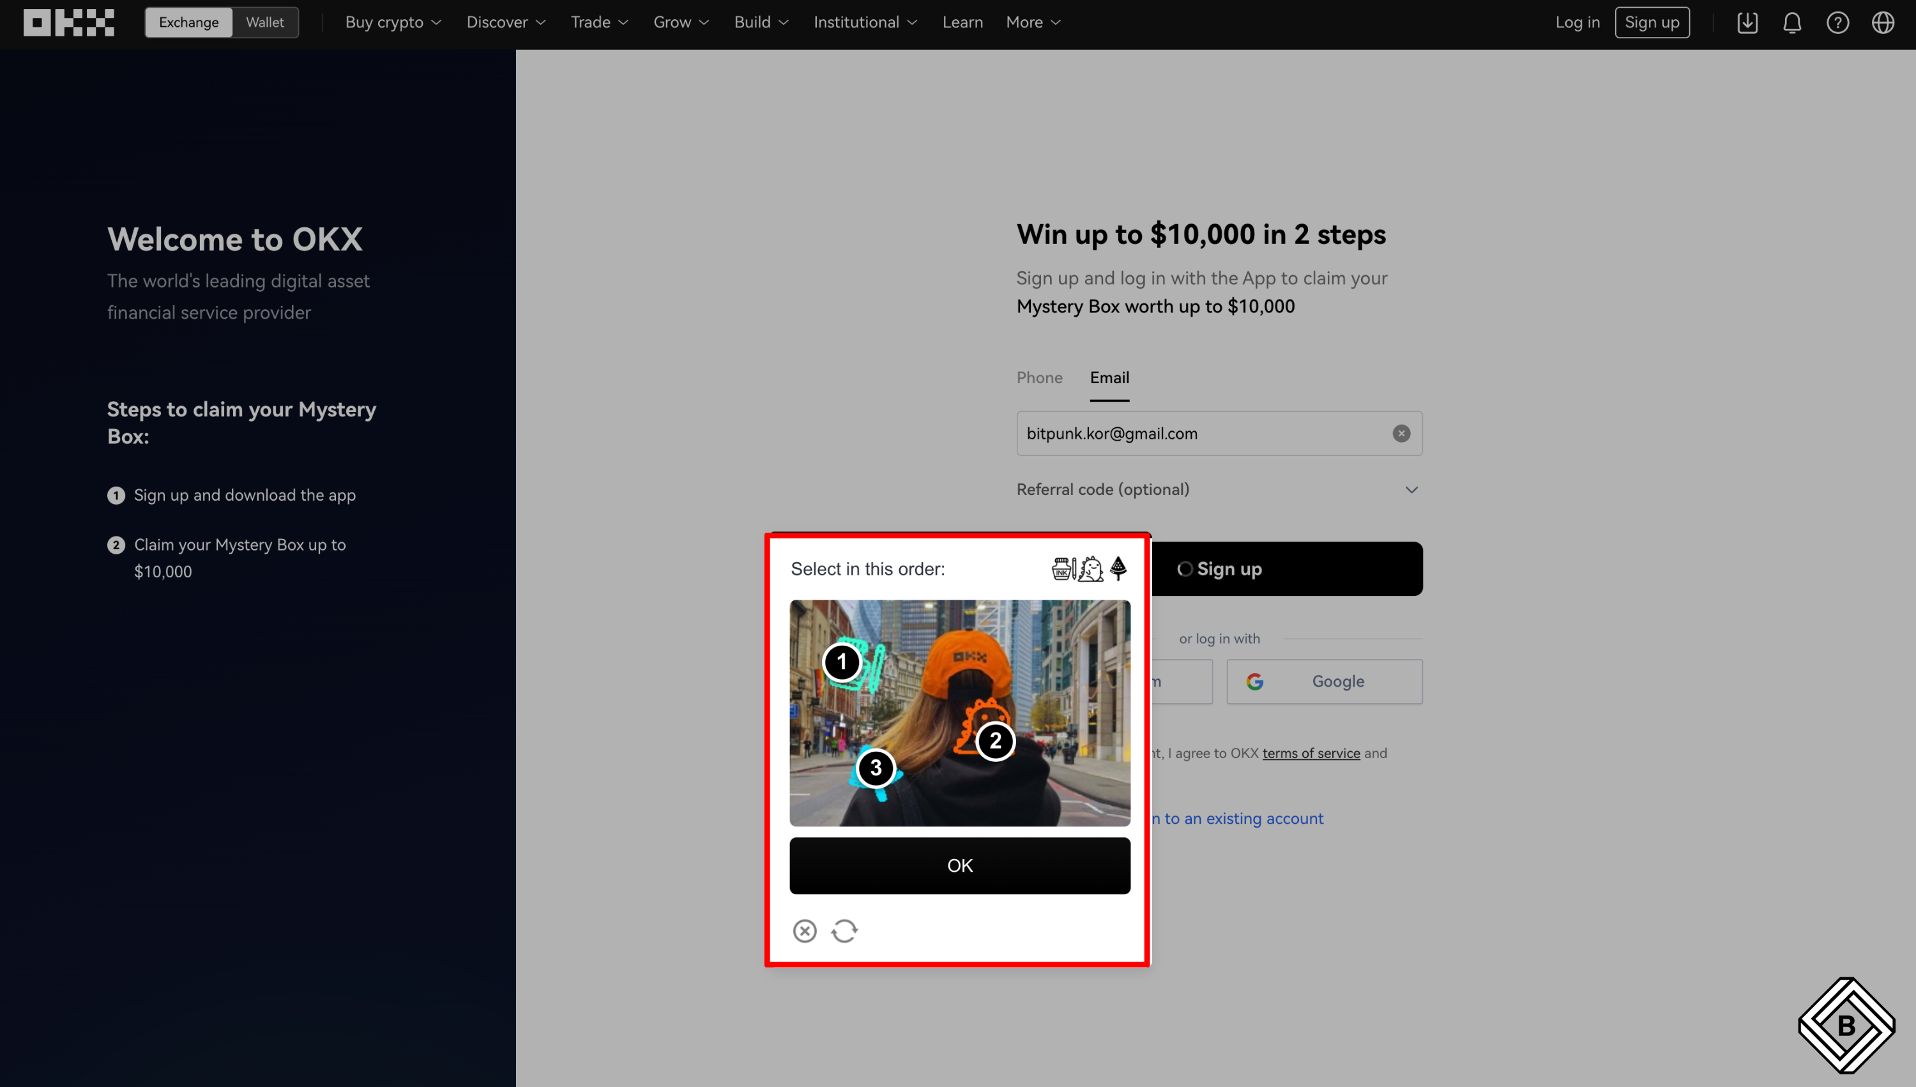This screenshot has width=1916, height=1087.
Task: Click the help question mark icon
Action: coord(1837,22)
